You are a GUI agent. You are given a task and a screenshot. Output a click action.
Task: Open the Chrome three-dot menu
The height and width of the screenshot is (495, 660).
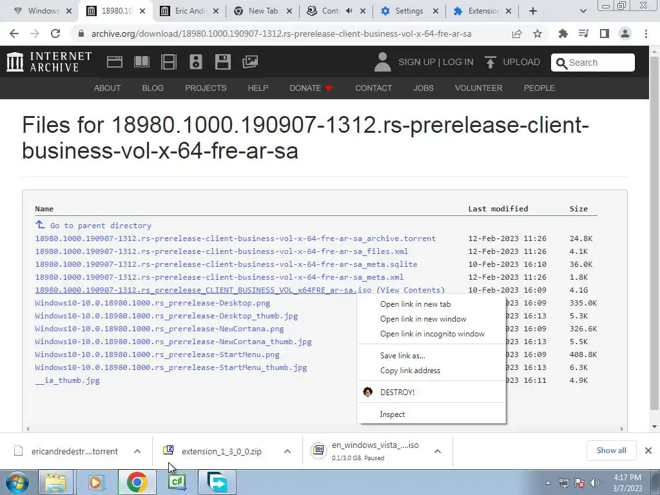[x=646, y=34]
